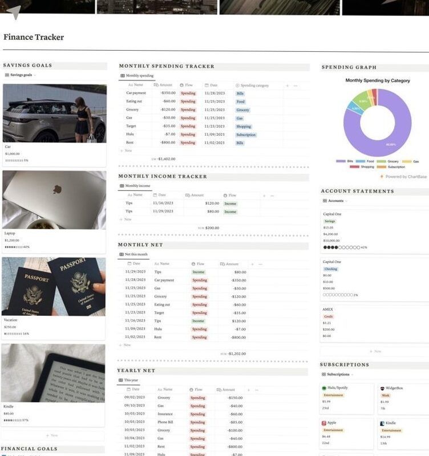Open more options in Net this month header
The height and width of the screenshot is (456, 429).
click(261, 264)
